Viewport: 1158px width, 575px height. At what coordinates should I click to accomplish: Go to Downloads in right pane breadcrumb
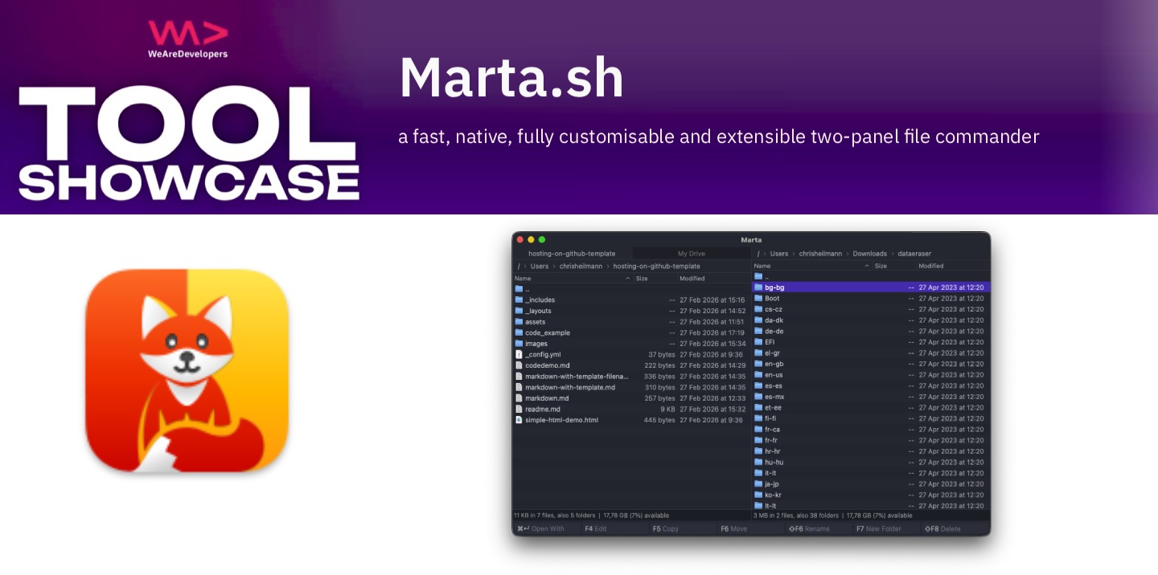pyautogui.click(x=869, y=254)
